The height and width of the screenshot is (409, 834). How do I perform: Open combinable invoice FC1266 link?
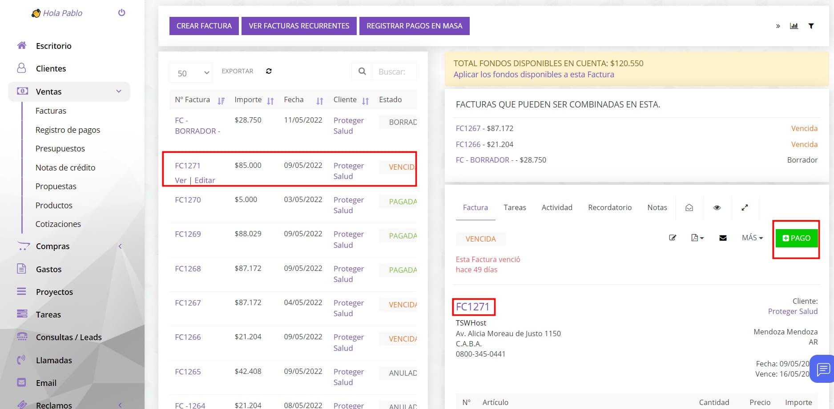[468, 144]
